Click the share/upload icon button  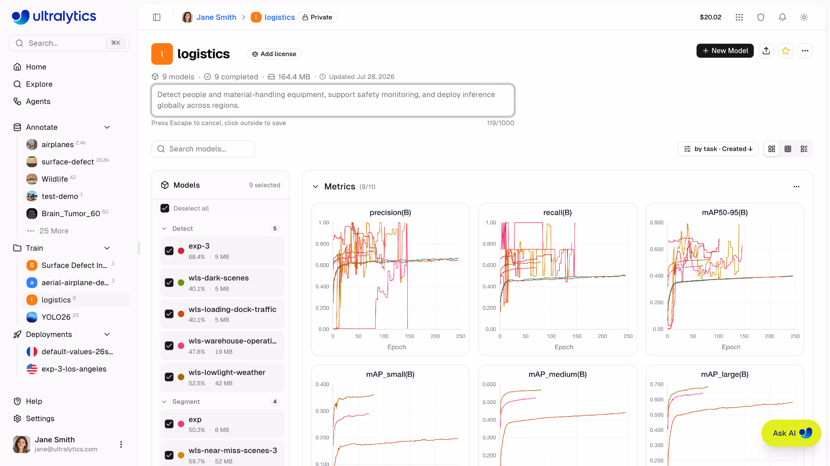pyautogui.click(x=766, y=51)
